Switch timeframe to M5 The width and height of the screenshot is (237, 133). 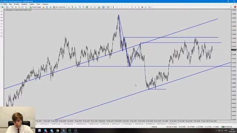pyautogui.click(x=1, y=14)
